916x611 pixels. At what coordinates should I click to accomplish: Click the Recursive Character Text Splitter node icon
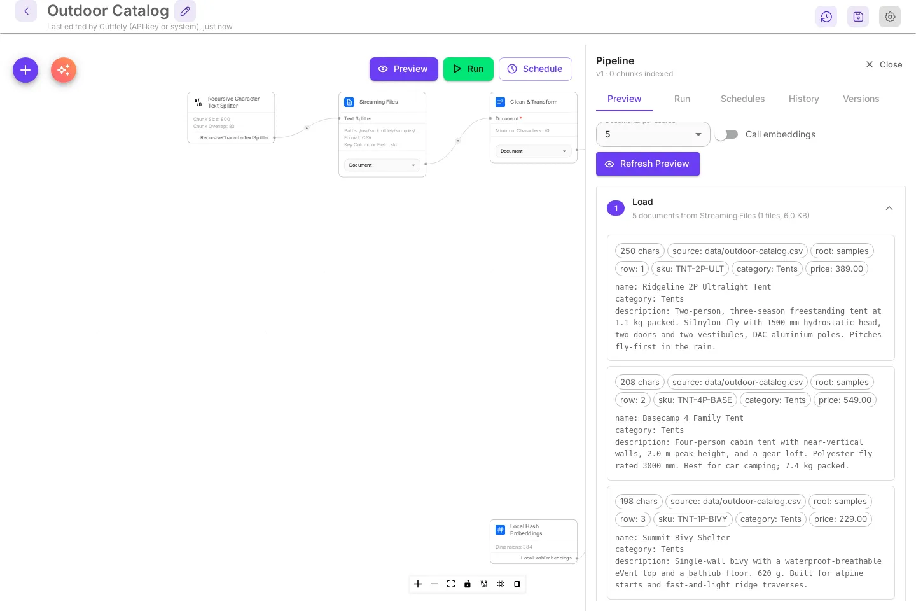coord(198,102)
